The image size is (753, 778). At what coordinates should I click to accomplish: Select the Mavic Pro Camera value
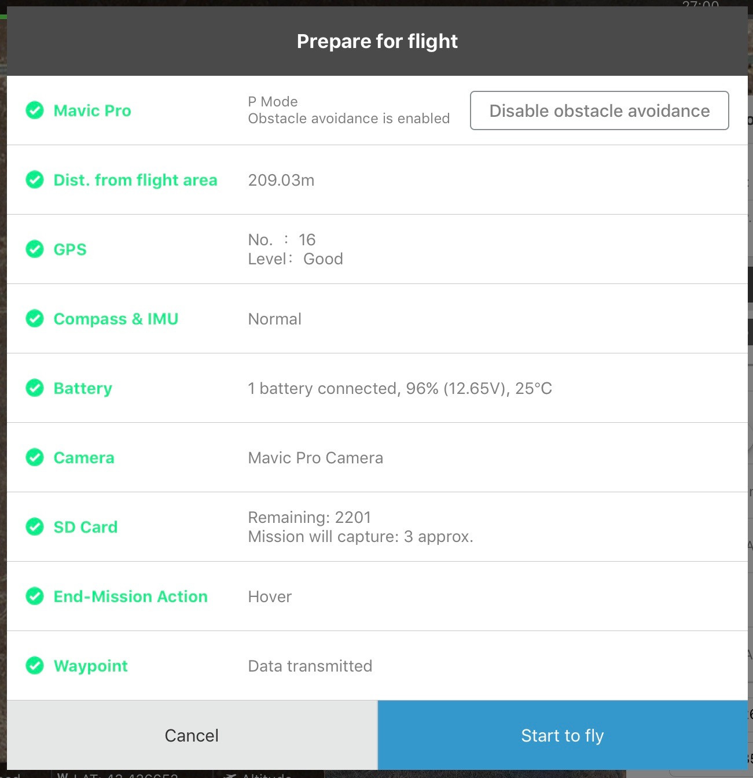315,458
